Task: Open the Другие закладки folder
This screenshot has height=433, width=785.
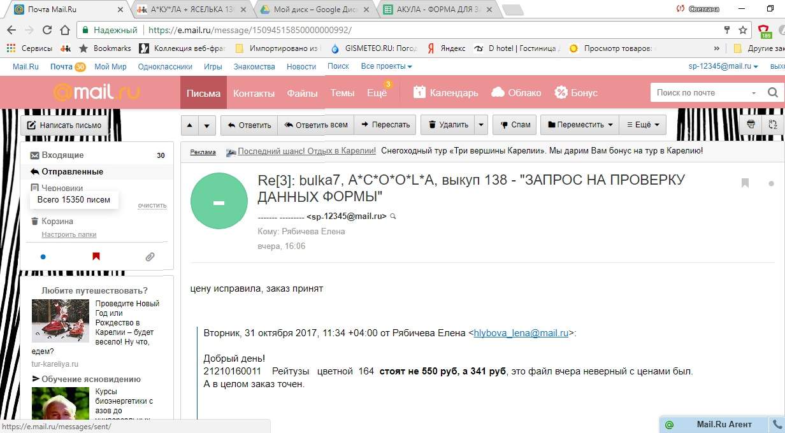Action: pos(758,48)
